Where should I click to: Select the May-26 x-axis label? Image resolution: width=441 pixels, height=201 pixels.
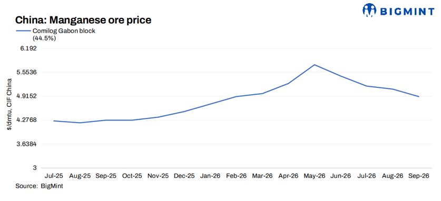[315, 176]
